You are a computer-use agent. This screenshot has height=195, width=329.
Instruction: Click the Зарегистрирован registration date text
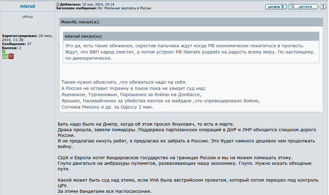click(x=27, y=38)
